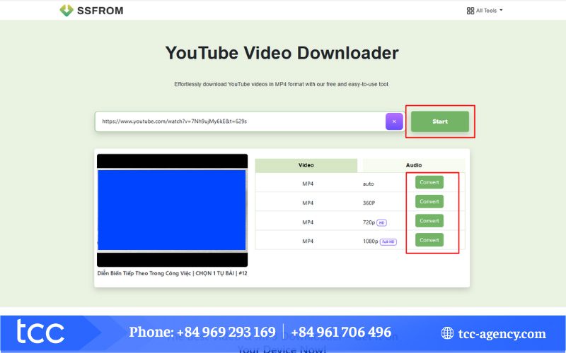Click the tcc logo in the banner
The image size is (566, 353).
40,331
